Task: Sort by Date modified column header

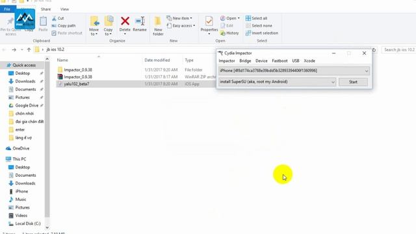Action: pos(157,60)
